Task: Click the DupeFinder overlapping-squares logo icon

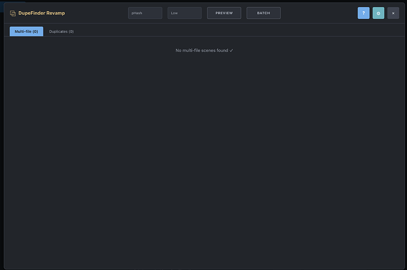Action: click(x=13, y=13)
